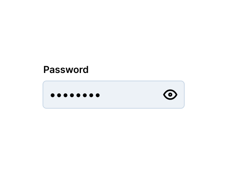Screen dimensions: 228x171
Task: Click on the masked password dots
Action: (75, 95)
